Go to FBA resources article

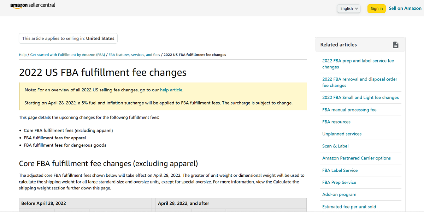tap(336, 122)
